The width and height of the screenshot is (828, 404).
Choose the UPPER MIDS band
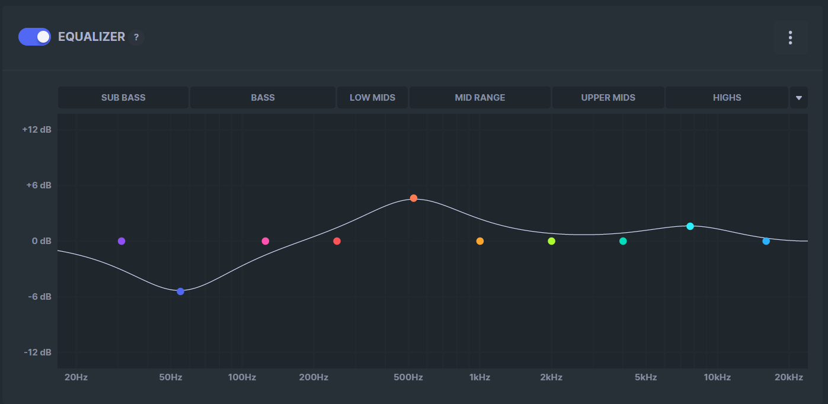(x=608, y=98)
